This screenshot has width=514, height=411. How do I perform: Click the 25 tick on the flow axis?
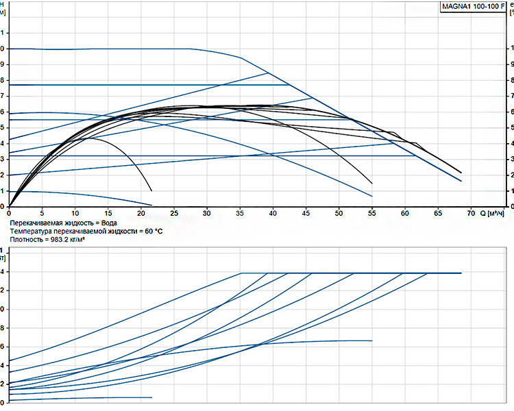coord(174,213)
